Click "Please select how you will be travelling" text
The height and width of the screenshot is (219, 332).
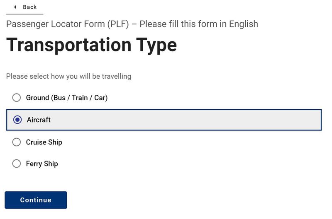tap(68, 76)
